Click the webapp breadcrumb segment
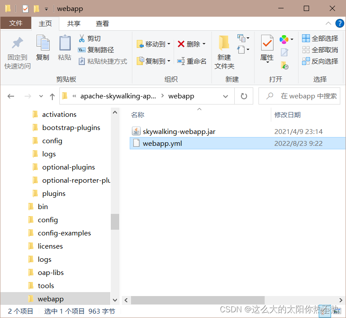 pos(181,96)
